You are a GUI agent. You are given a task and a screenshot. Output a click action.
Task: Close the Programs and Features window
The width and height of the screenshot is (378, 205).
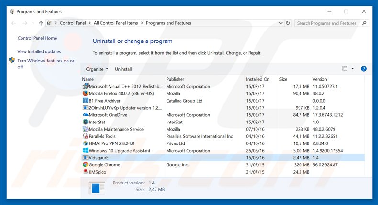[x=364, y=11]
